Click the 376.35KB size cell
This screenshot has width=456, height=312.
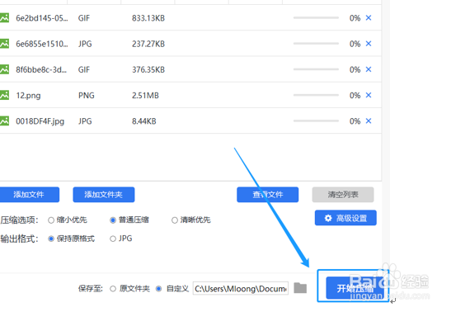(x=148, y=69)
